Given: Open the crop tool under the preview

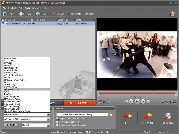Looking at the screenshot, I should click(162, 102).
